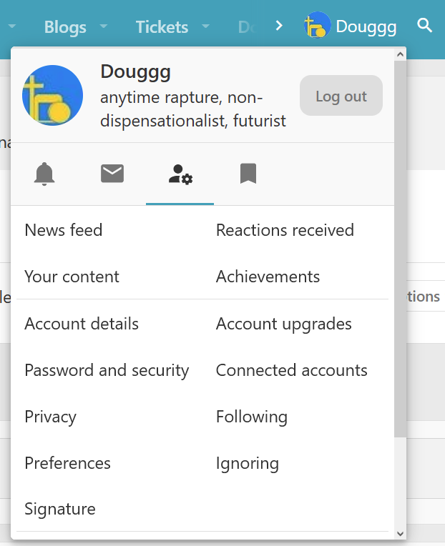The height and width of the screenshot is (546, 445).
Task: Open the conversations envelope icon tab
Action: (x=112, y=174)
